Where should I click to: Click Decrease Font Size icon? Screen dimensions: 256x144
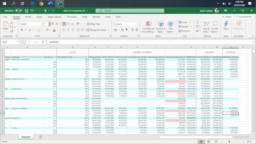point(57,24)
